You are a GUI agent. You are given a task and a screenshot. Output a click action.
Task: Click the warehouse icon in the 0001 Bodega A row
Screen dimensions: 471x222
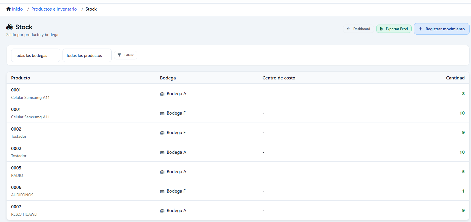pyautogui.click(x=162, y=94)
